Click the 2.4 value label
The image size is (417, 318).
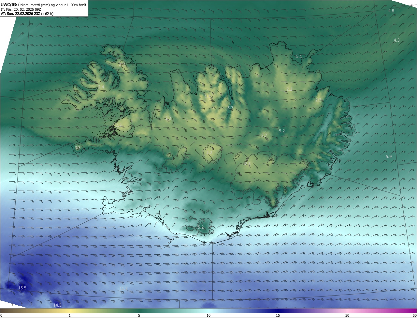click(101, 87)
